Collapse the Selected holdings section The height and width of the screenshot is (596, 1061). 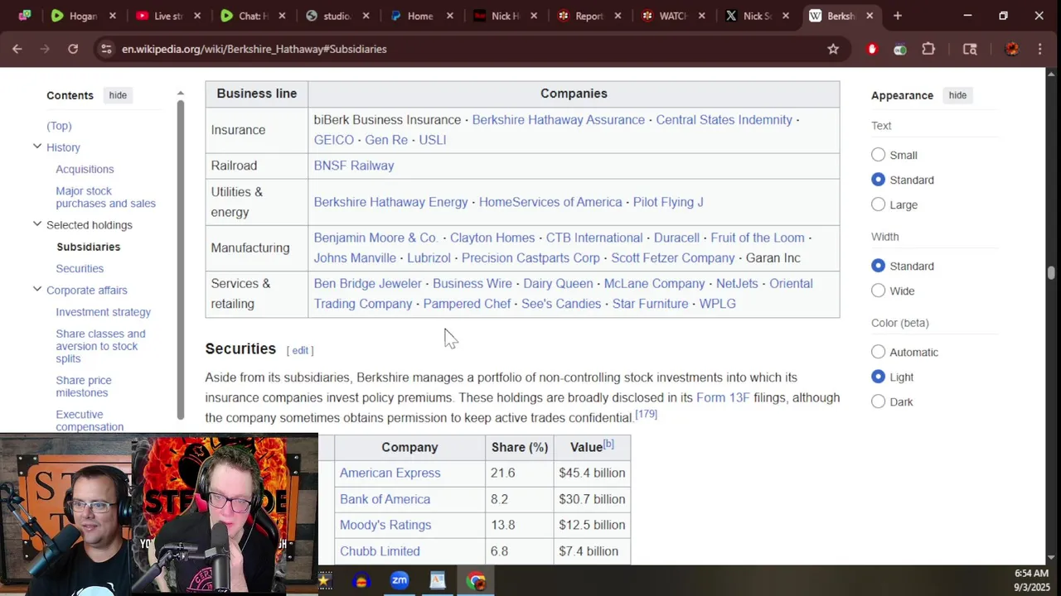pyautogui.click(x=37, y=224)
